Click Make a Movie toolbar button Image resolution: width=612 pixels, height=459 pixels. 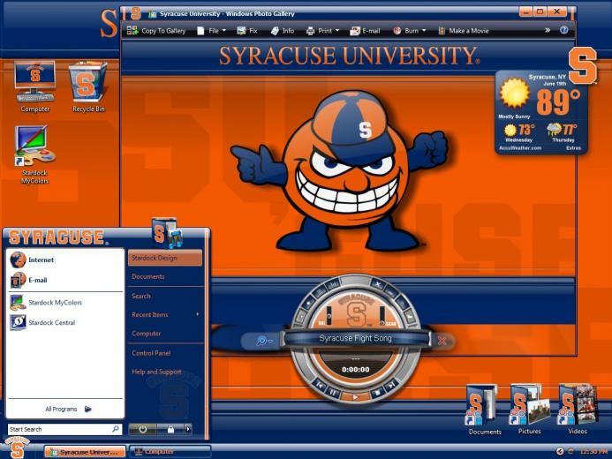coord(464,31)
